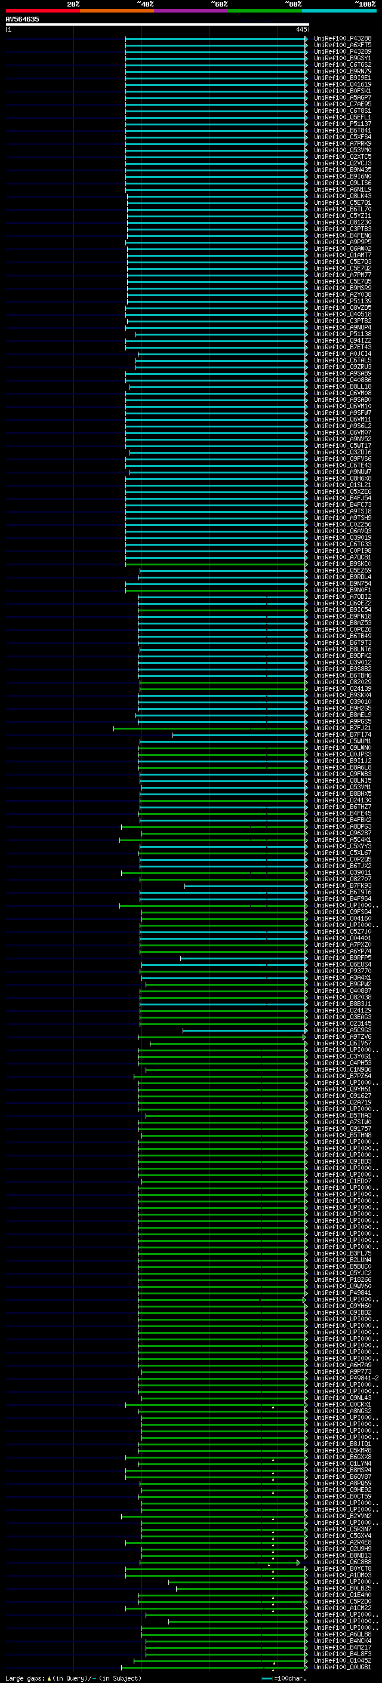Click the orange ~40% identity color segment
The image size is (382, 1683).
pos(117,11)
